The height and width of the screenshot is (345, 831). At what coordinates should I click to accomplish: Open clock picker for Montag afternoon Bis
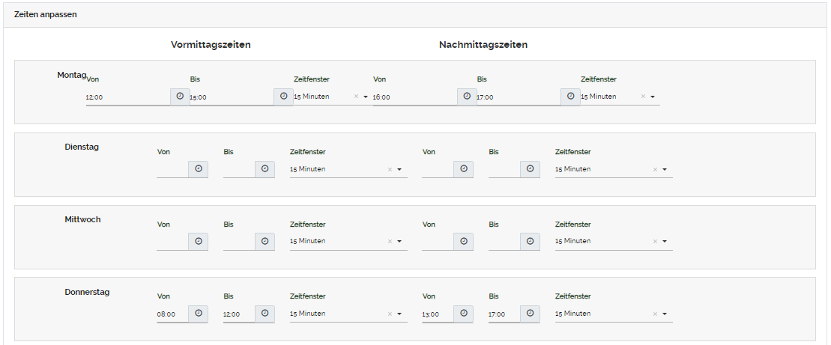tap(570, 97)
